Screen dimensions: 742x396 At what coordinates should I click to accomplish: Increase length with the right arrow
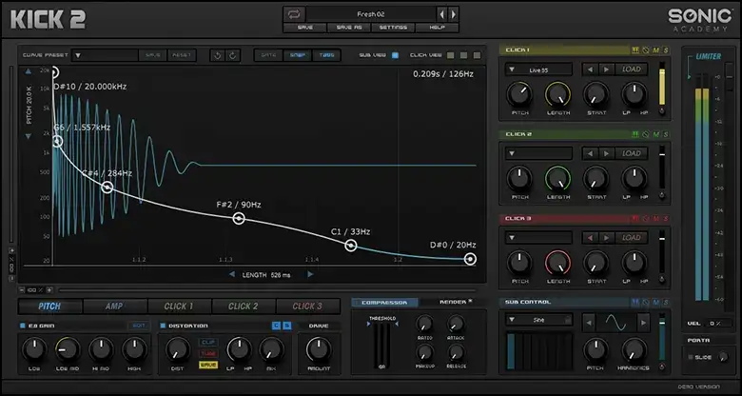click(310, 274)
